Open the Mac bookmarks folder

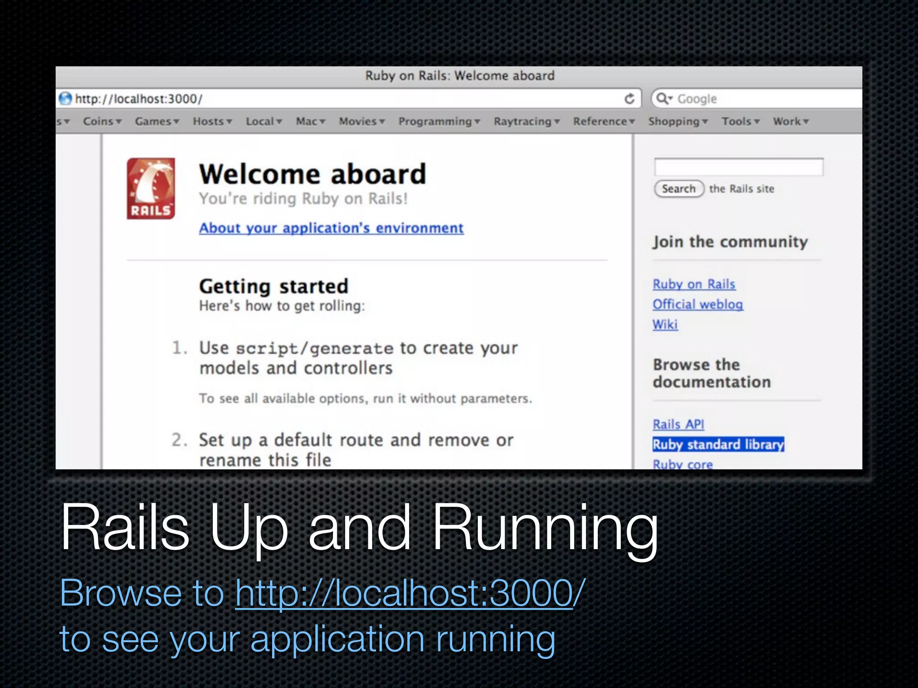(x=311, y=121)
